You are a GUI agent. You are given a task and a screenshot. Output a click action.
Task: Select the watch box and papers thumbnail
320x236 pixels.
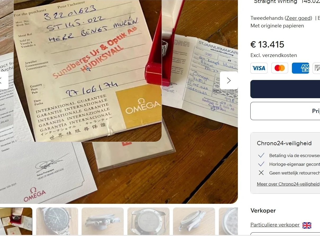pos(16,221)
